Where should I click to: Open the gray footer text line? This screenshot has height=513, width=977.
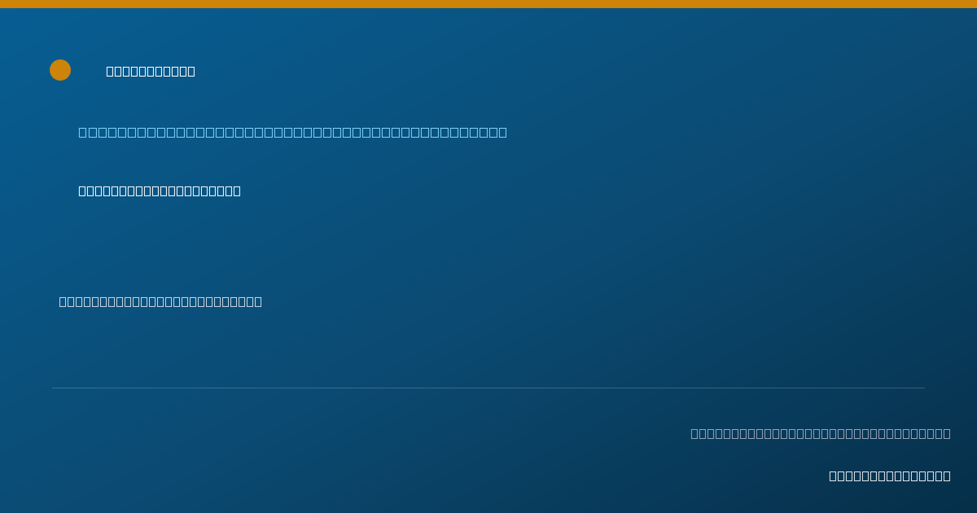(x=821, y=433)
